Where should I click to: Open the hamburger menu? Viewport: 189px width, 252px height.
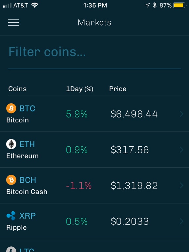pos(13,23)
